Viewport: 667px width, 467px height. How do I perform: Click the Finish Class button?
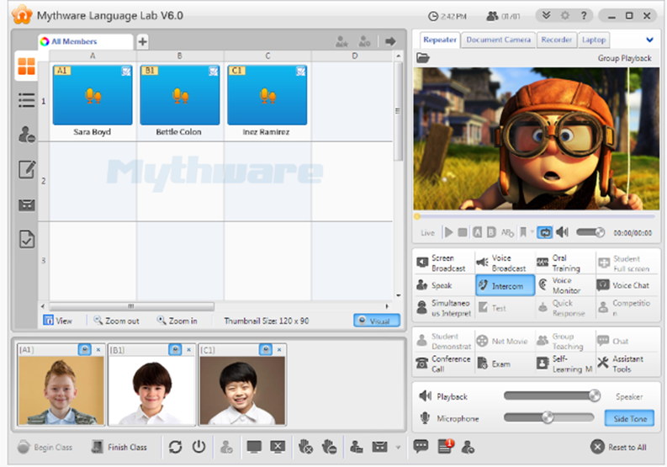[x=119, y=447]
